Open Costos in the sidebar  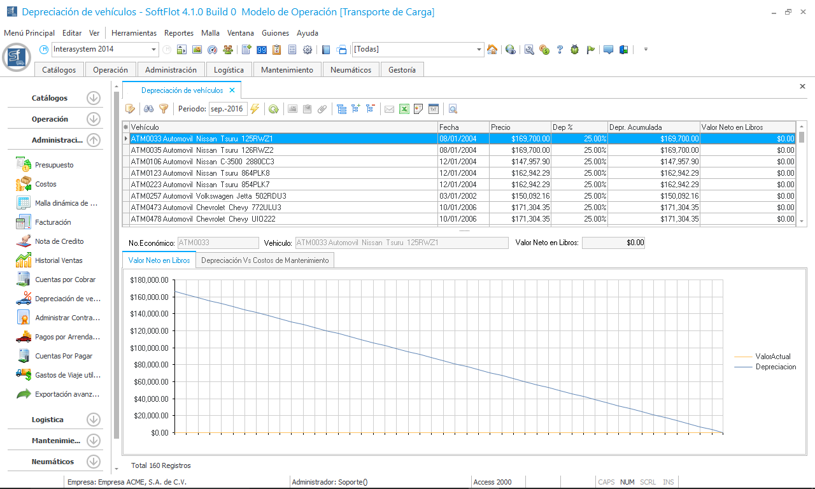click(46, 184)
